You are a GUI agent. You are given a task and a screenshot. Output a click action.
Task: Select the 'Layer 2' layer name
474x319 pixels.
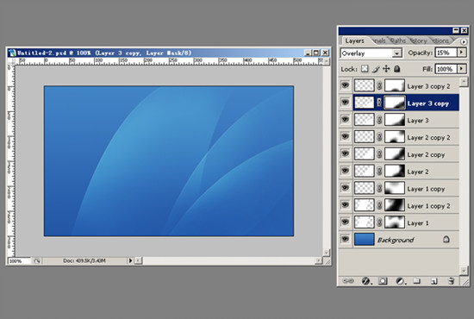(418, 172)
